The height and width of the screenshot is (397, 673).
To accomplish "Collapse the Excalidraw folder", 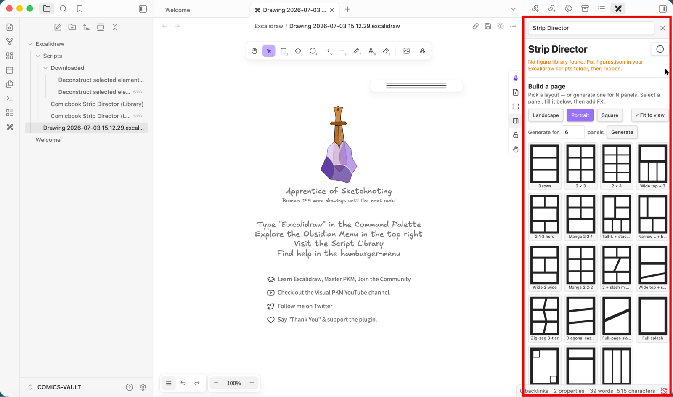I will tap(30, 44).
